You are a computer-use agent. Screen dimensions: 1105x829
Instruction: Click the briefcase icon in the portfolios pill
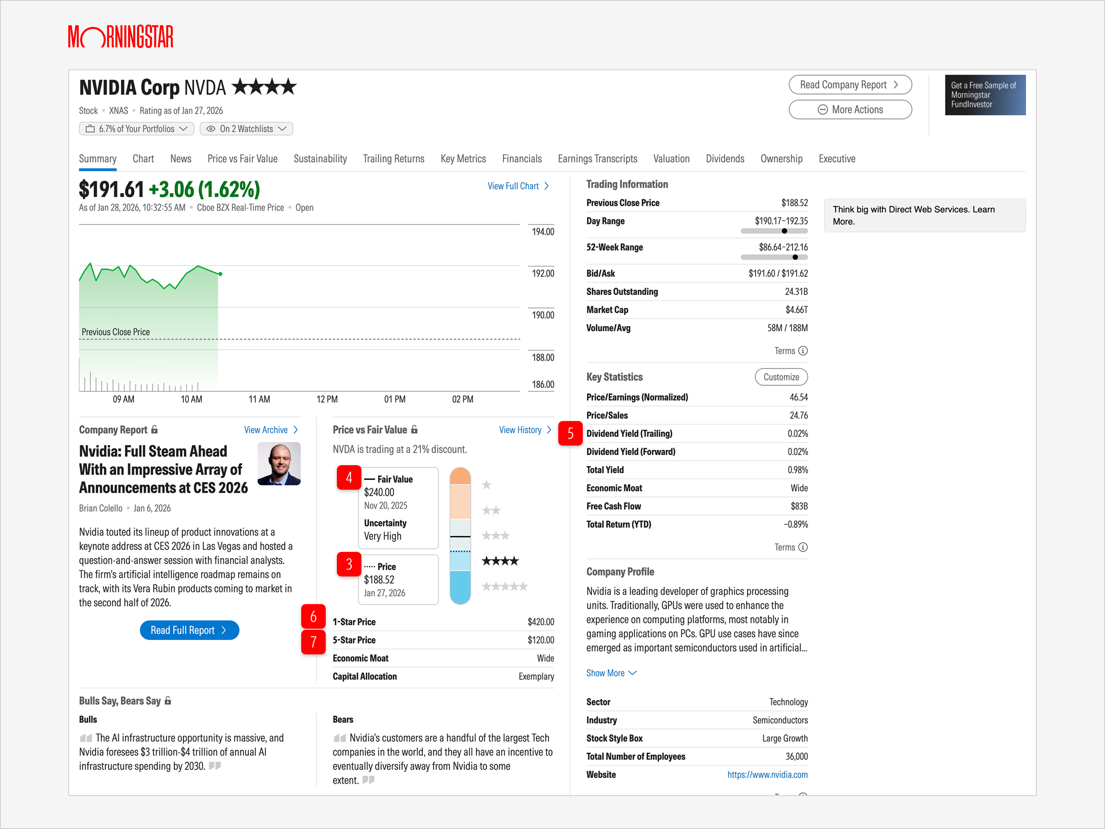[x=90, y=129]
